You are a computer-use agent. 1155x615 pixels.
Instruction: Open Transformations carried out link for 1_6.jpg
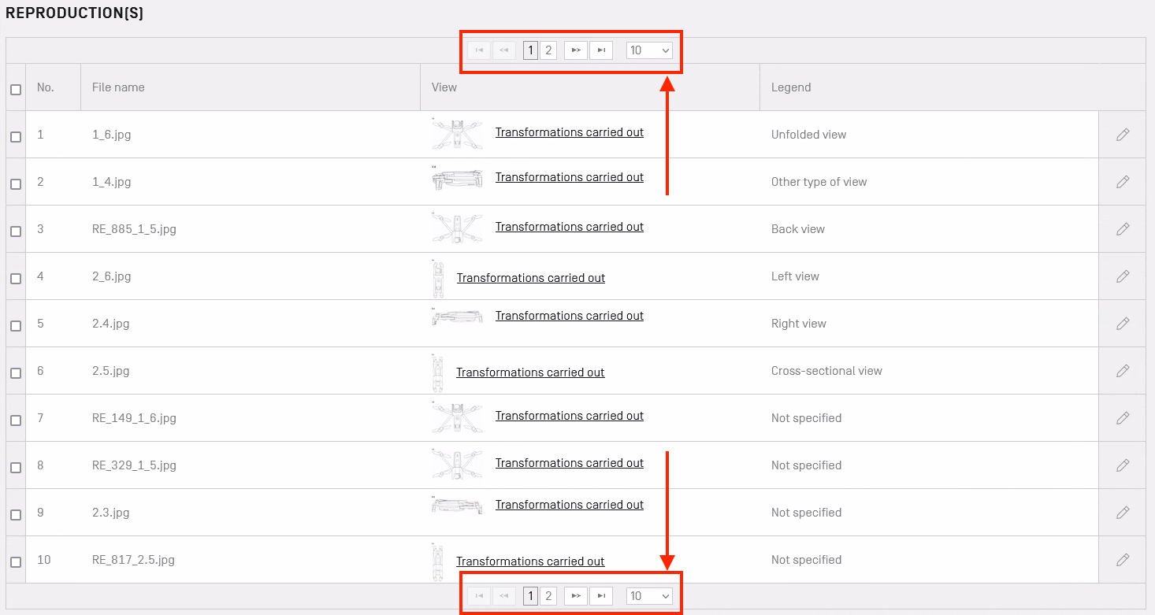click(x=569, y=132)
